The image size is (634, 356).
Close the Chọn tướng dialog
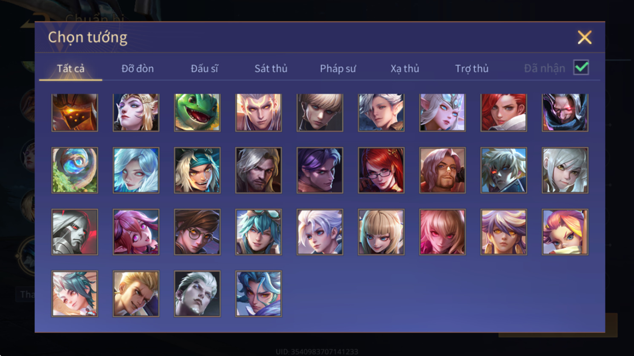(585, 37)
